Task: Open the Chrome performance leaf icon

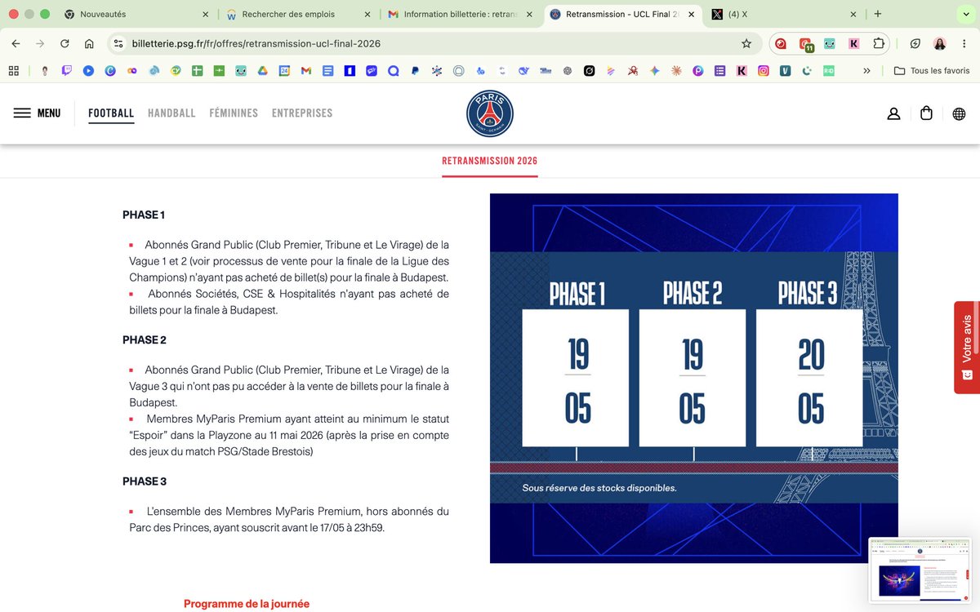Action: tap(915, 43)
